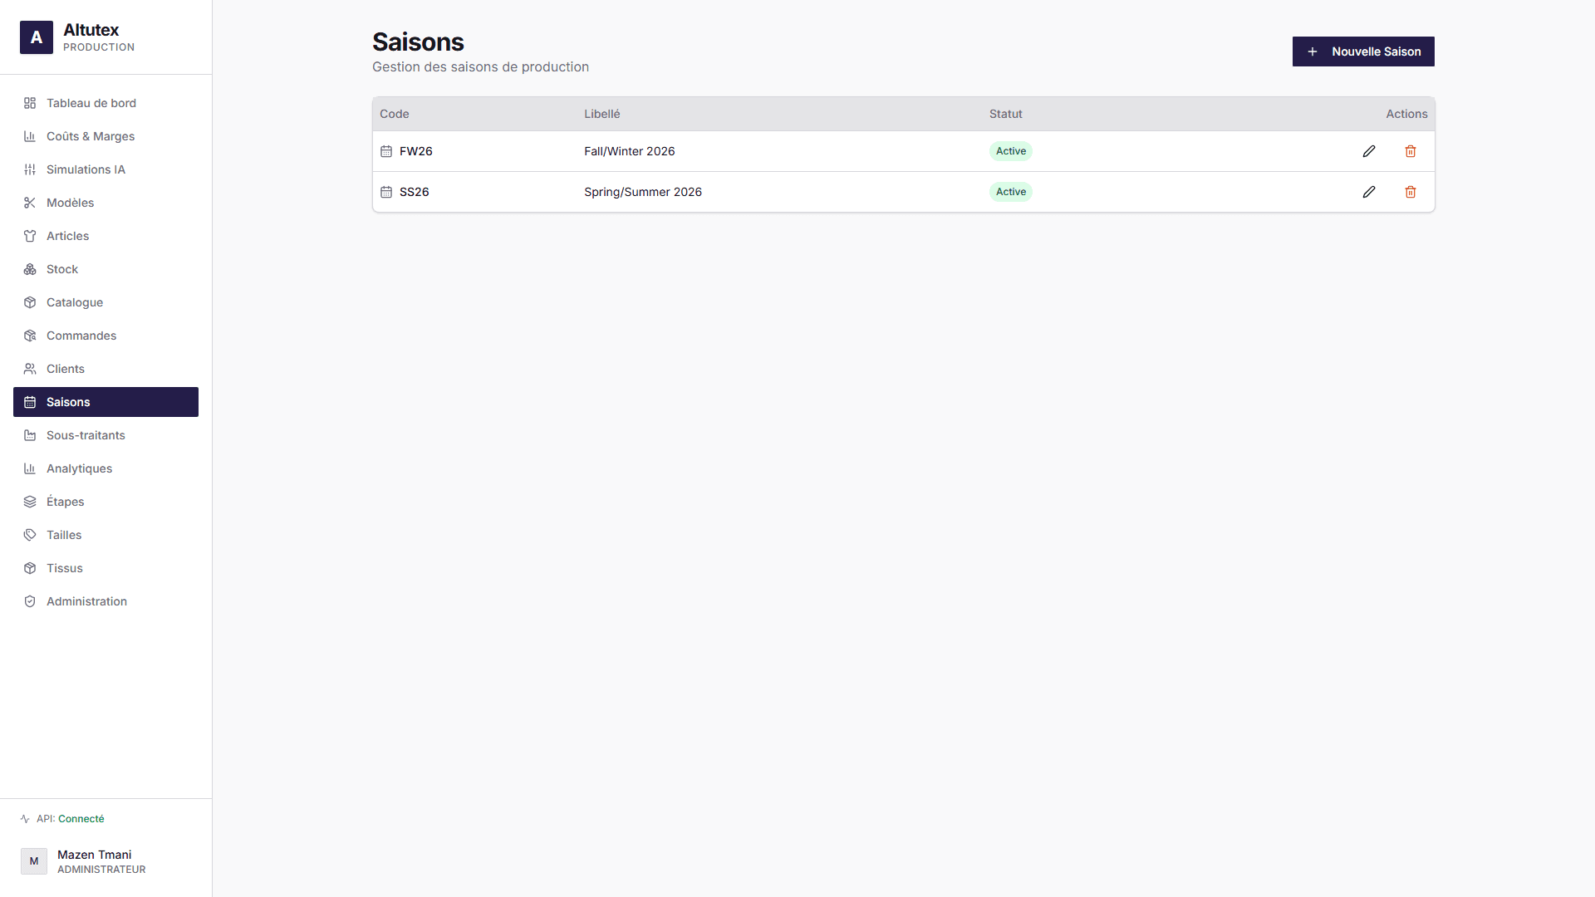
Task: Go to Commandes in the sidebar
Action: click(x=106, y=336)
